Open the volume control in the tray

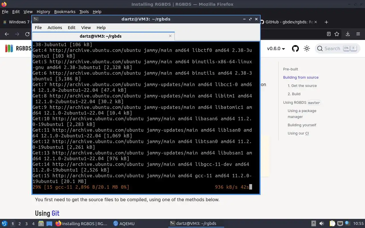[322, 223]
